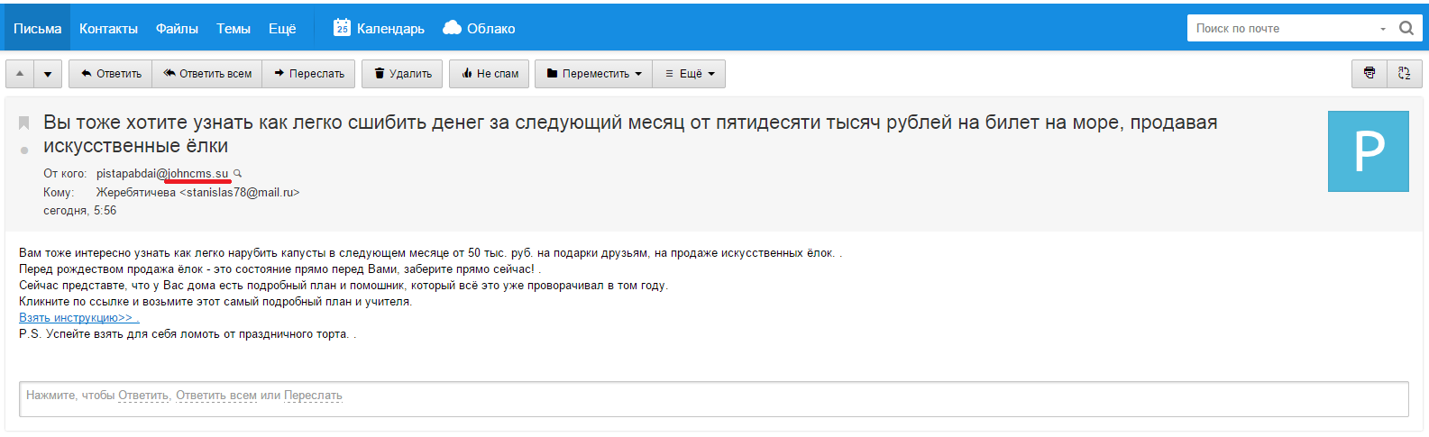
Task: Click the magnifier search button
Action: tap(1406, 28)
